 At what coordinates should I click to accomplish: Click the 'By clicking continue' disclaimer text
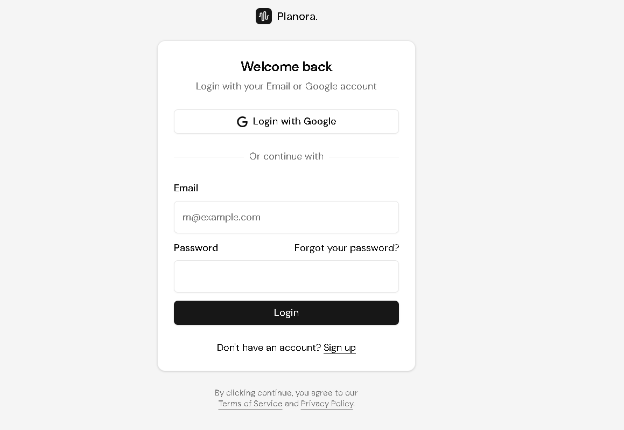pos(286,393)
